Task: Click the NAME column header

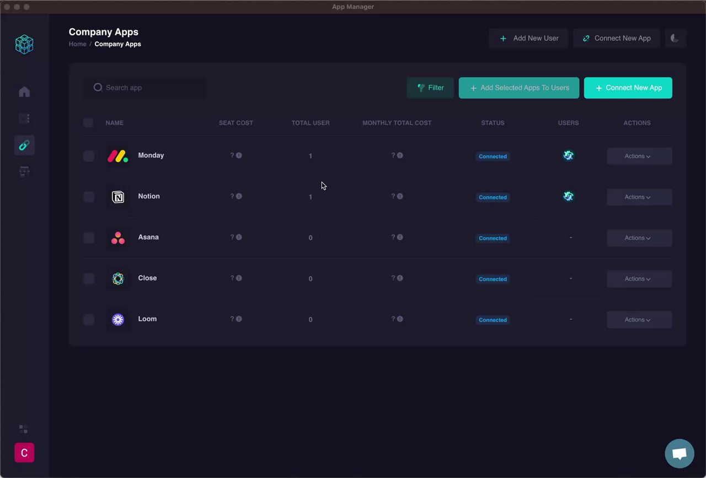Action: 115,123
